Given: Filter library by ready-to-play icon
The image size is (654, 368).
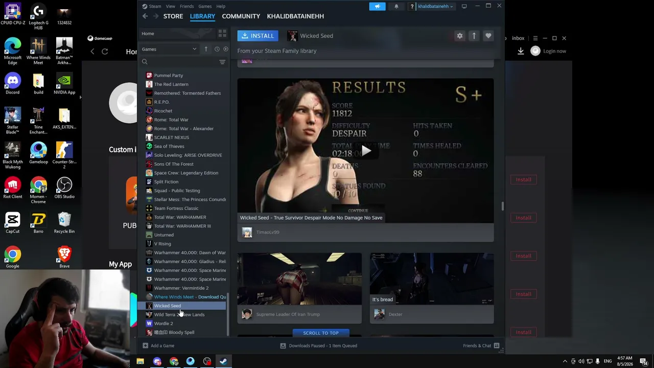Looking at the screenshot, I should point(225,49).
